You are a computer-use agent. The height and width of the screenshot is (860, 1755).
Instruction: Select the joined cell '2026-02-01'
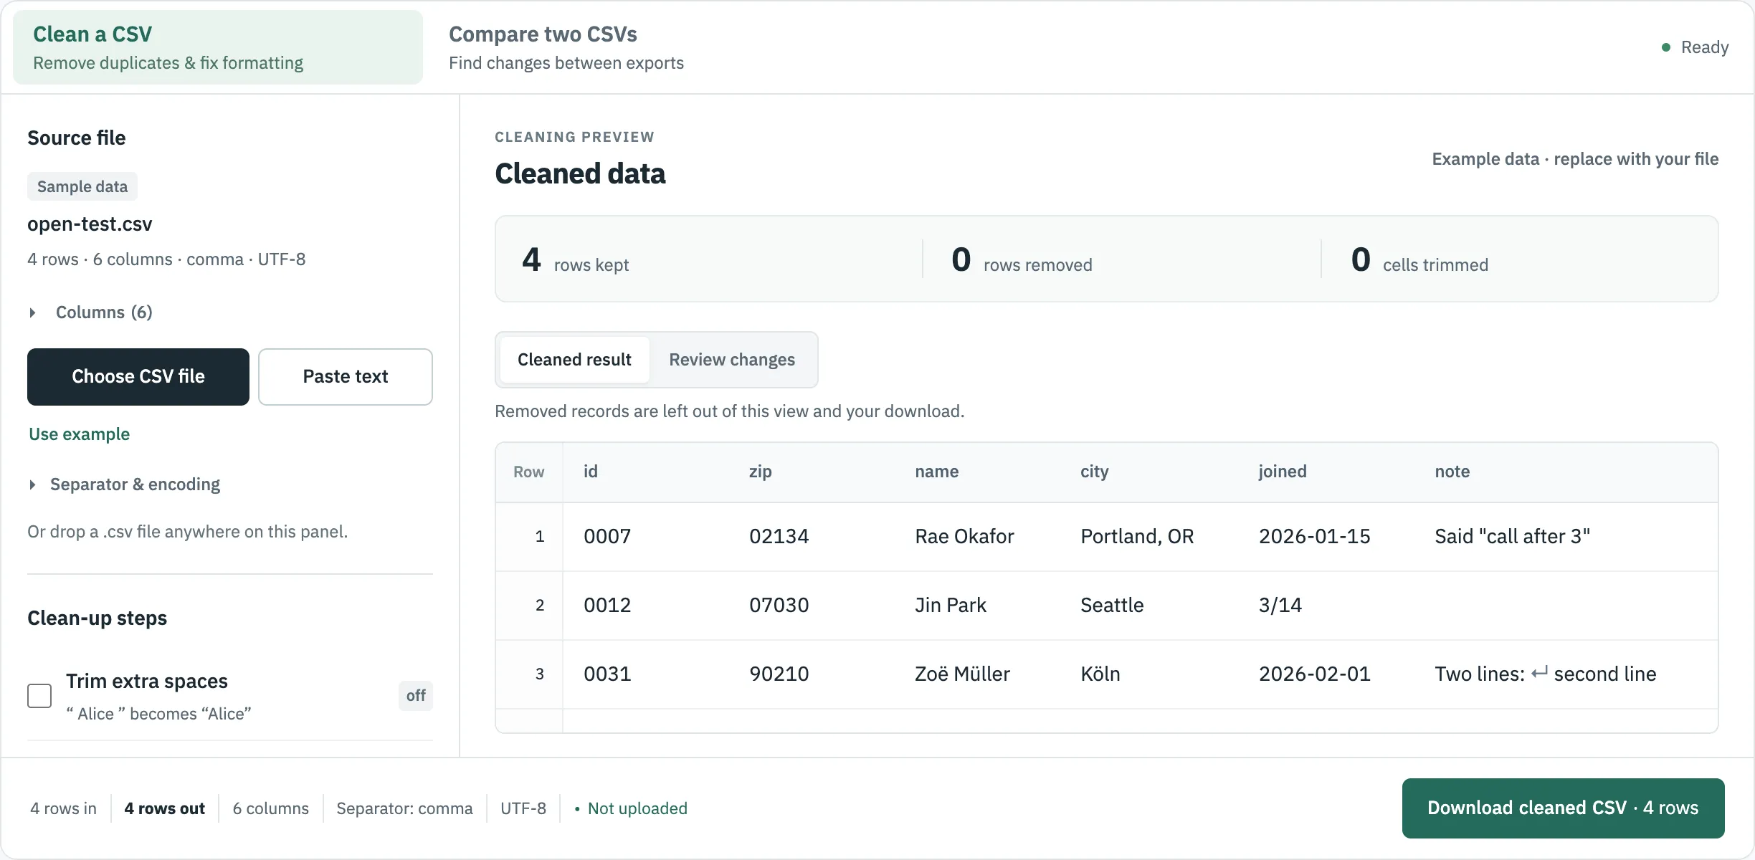pos(1314,674)
